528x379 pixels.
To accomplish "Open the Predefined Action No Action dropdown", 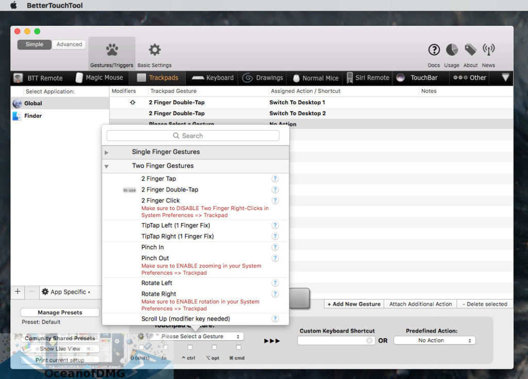I will pos(434,341).
